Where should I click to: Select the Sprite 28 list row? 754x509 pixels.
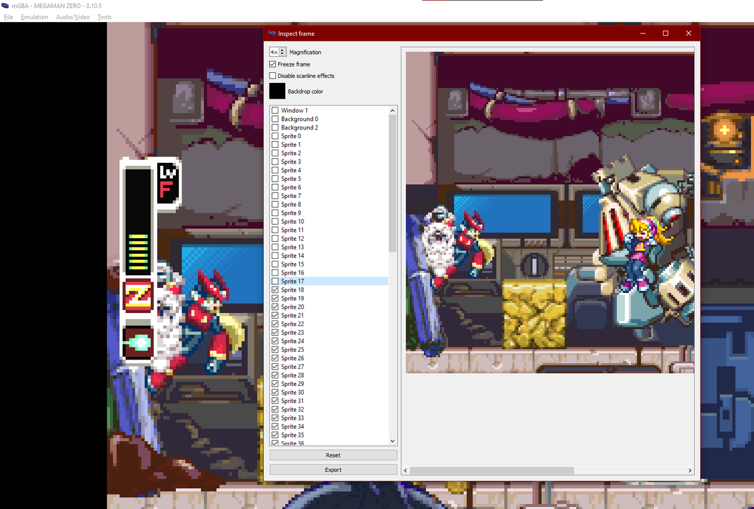(x=329, y=375)
